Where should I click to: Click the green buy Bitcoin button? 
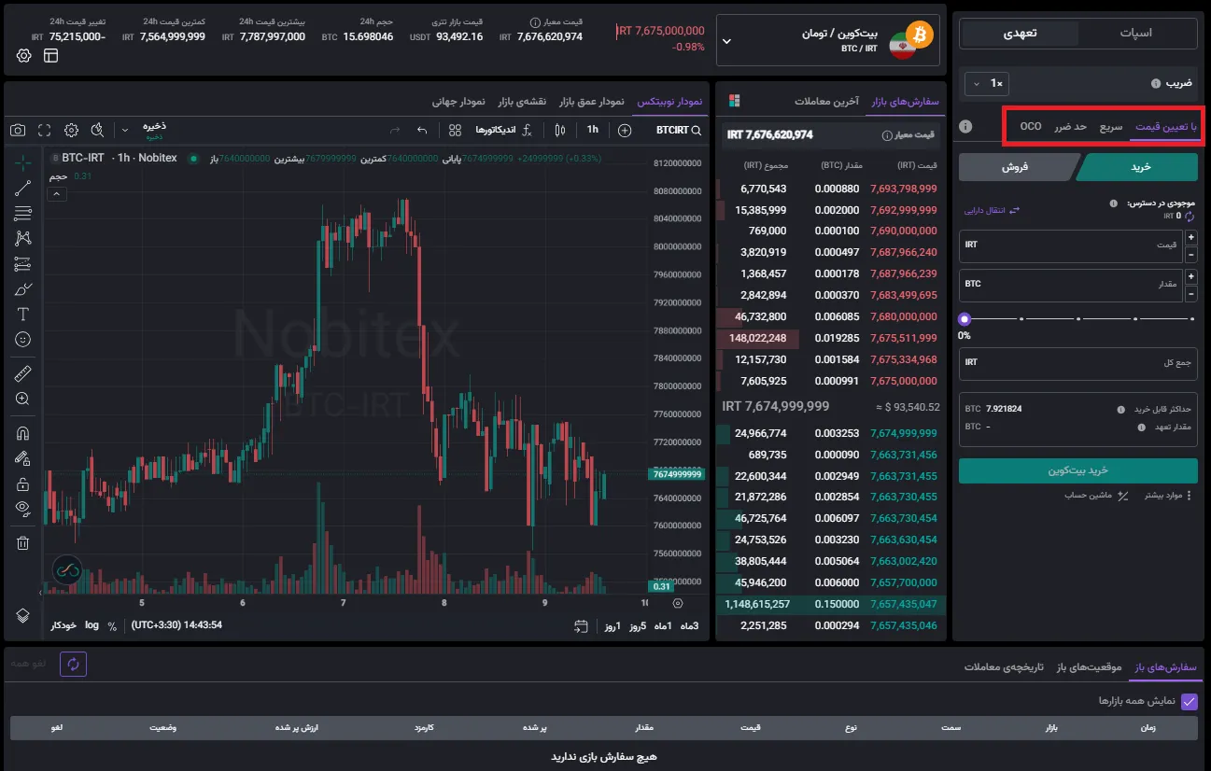pos(1077,470)
